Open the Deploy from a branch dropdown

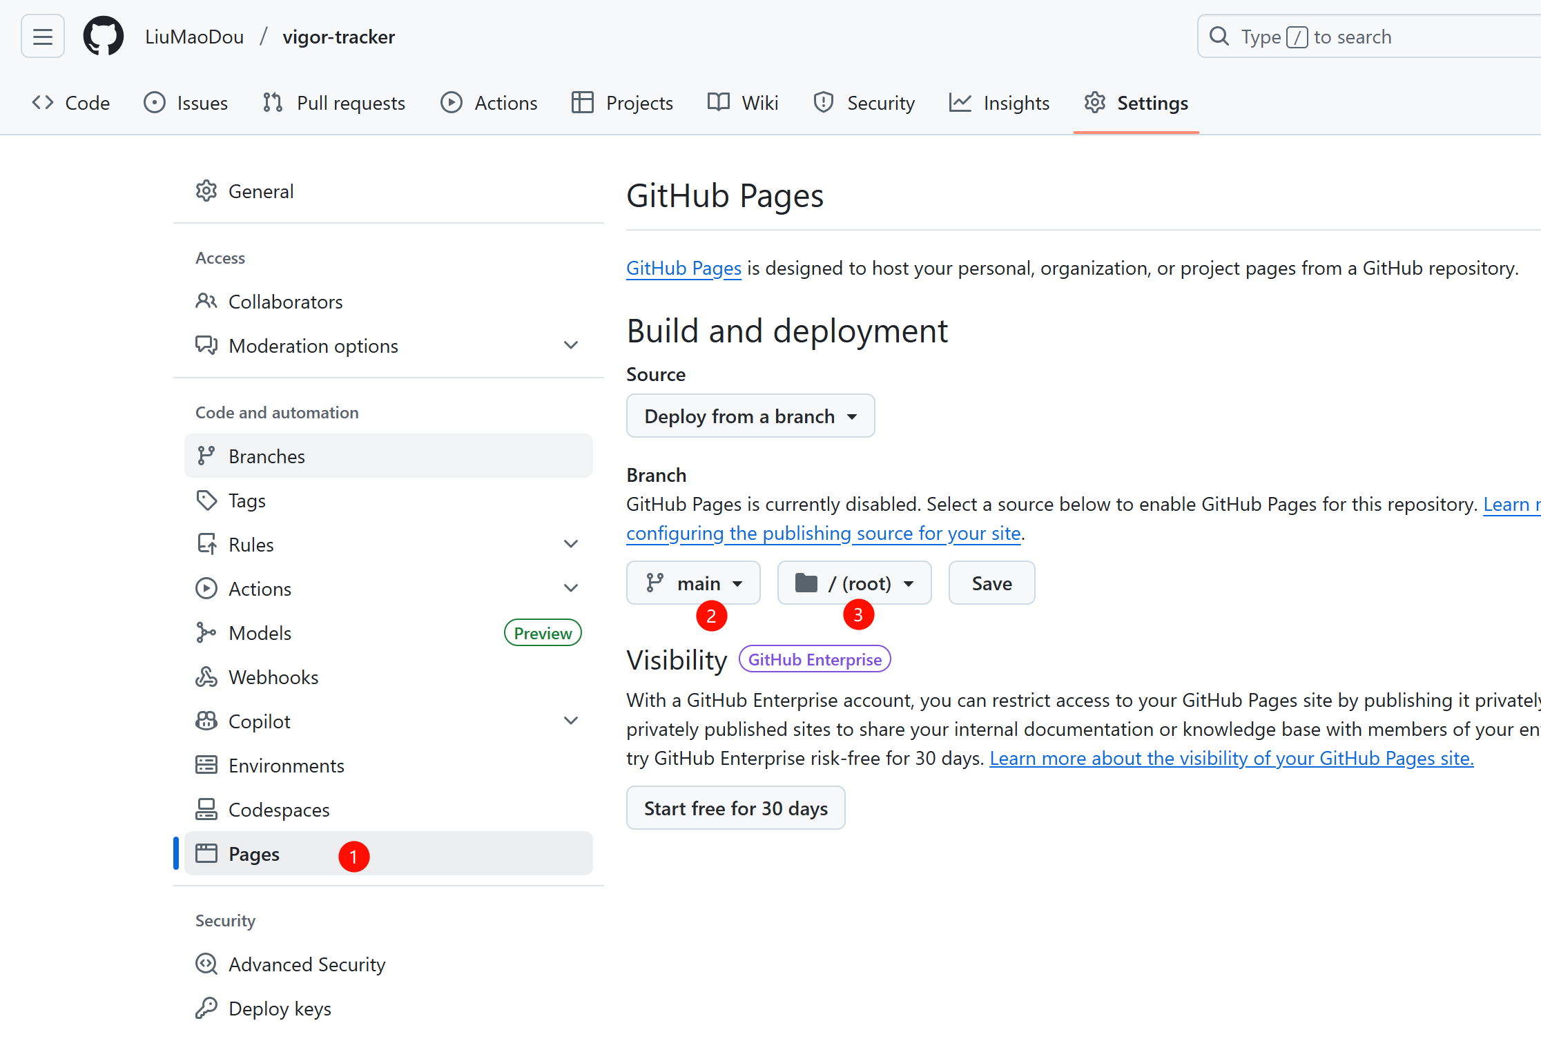[750, 416]
